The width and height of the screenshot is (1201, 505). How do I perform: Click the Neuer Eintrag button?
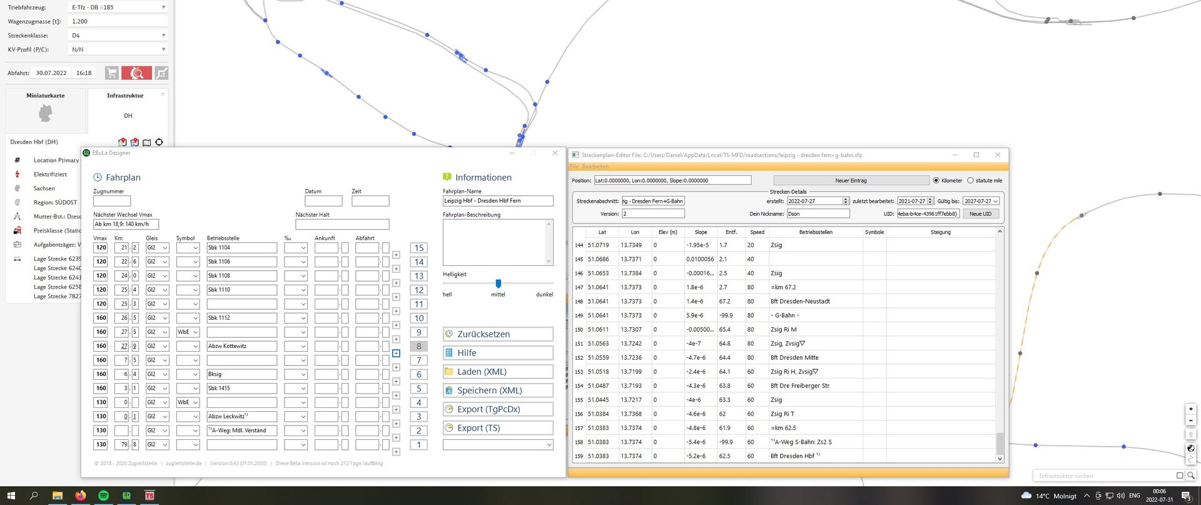click(851, 180)
